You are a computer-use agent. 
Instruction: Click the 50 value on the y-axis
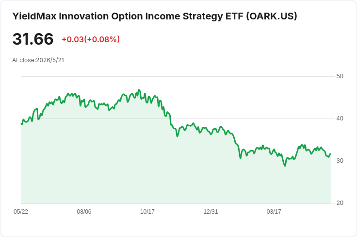(340, 76)
